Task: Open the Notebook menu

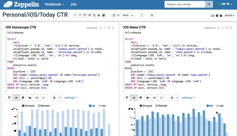Action: [55, 4]
